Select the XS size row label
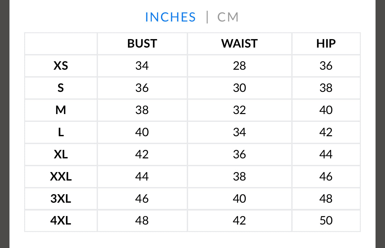The width and height of the screenshot is (385, 248). [x=61, y=66]
